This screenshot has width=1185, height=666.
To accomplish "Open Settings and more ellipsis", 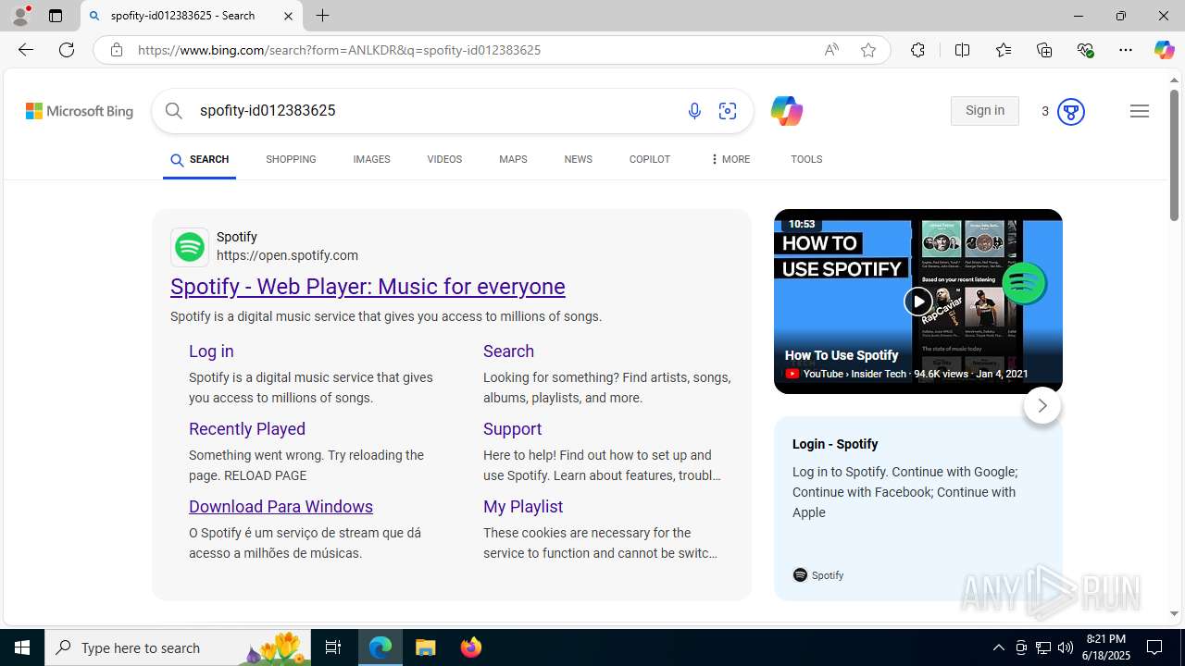I will point(1126,50).
